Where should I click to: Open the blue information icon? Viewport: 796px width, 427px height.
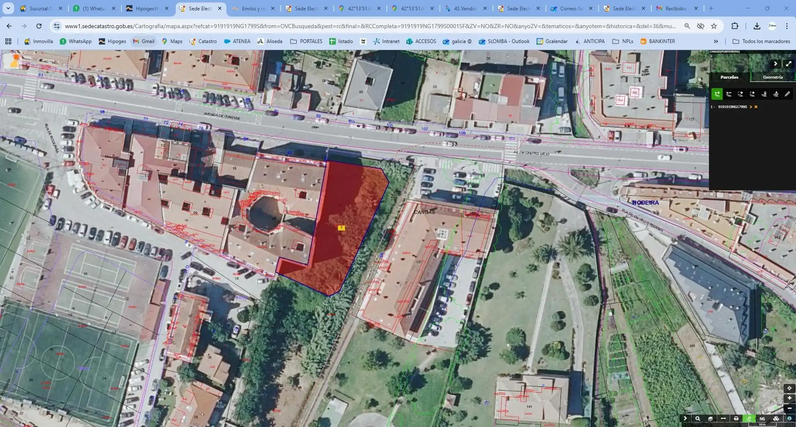[x=789, y=419]
